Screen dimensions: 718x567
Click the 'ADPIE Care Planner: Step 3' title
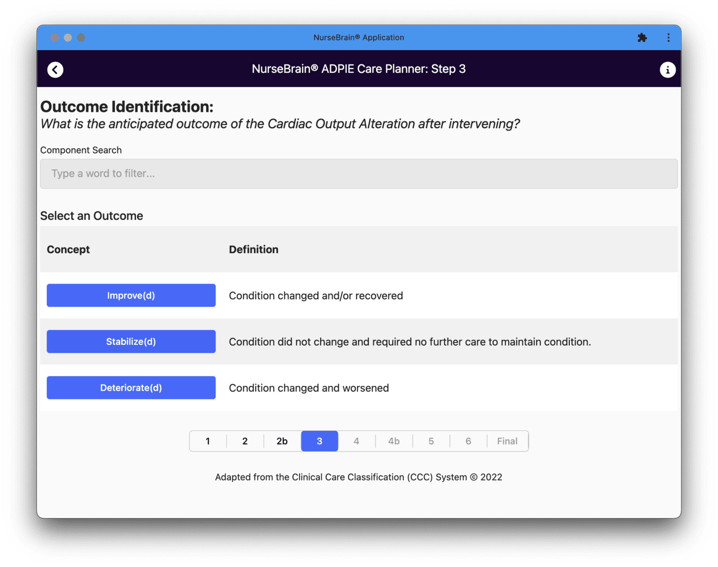click(x=359, y=69)
